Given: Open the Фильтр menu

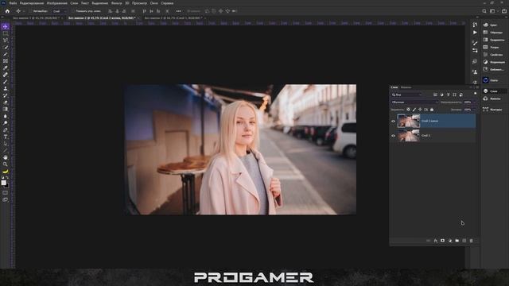Looking at the screenshot, I should point(117,3).
